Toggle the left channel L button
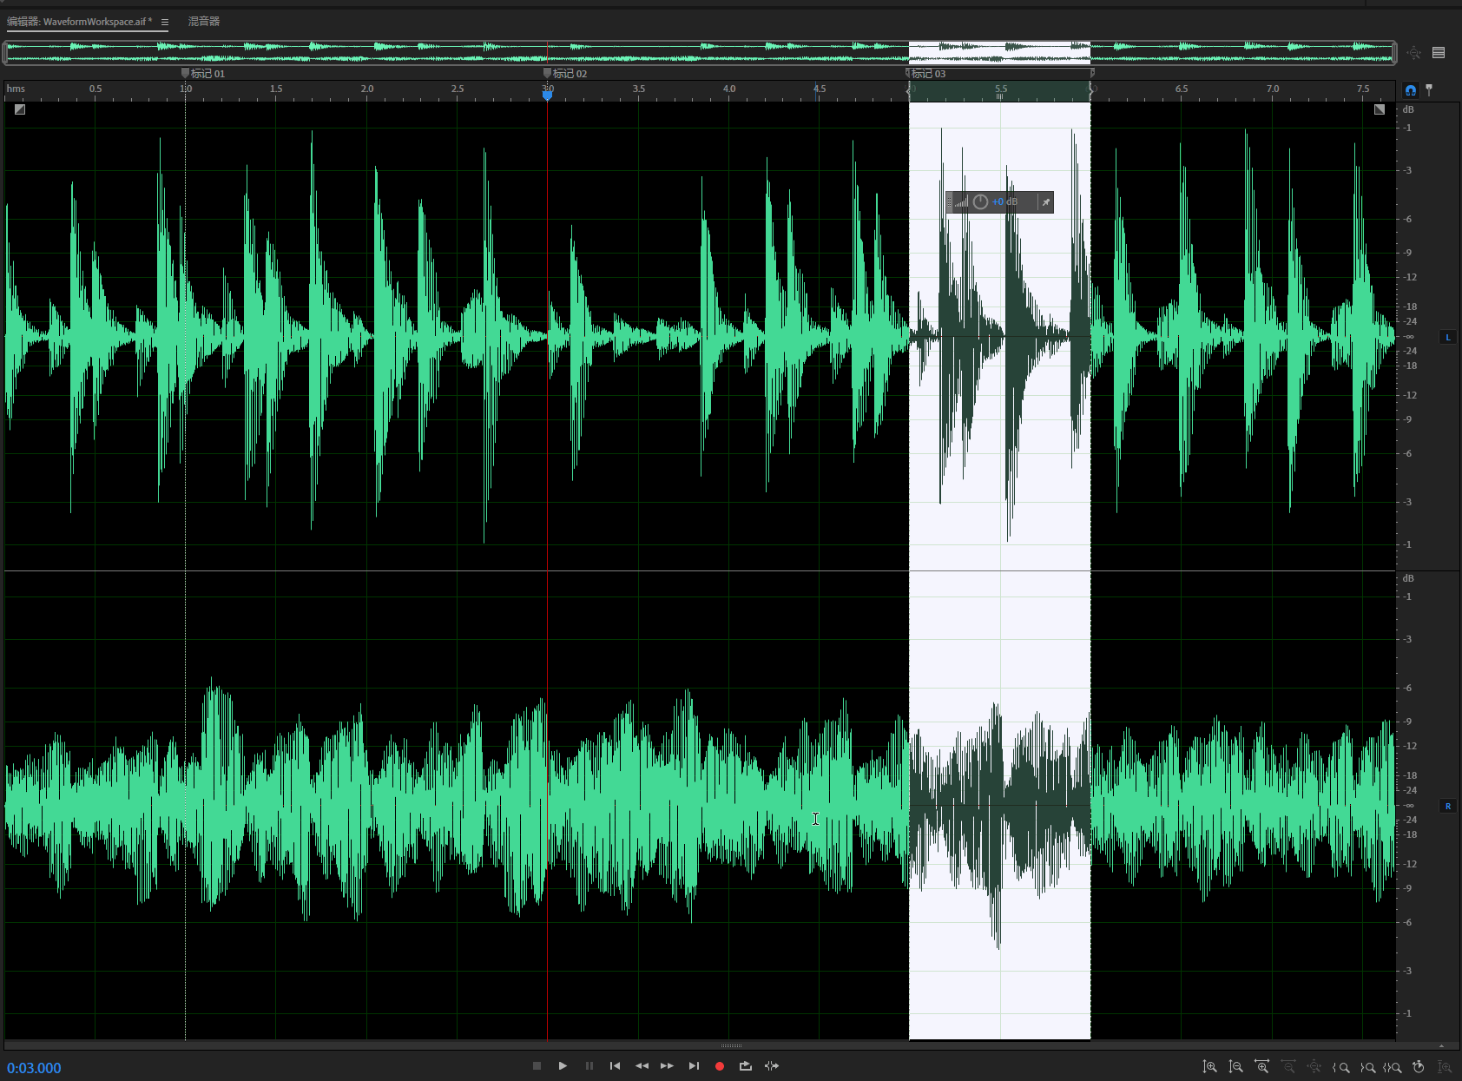Viewport: 1462px width, 1081px height. point(1447,337)
